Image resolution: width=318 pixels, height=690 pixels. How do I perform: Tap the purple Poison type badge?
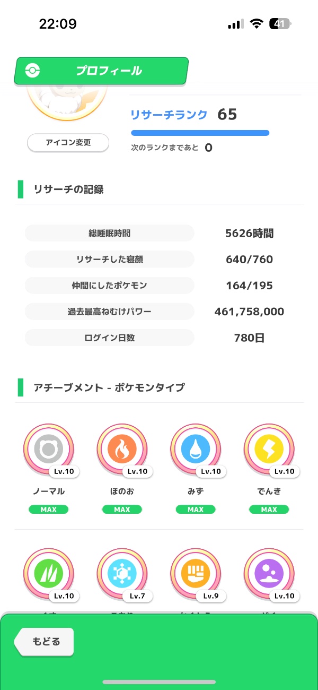269,574
